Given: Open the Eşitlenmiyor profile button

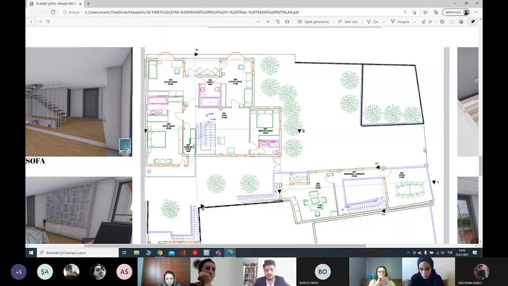Looking at the screenshot, I should coord(457,12).
